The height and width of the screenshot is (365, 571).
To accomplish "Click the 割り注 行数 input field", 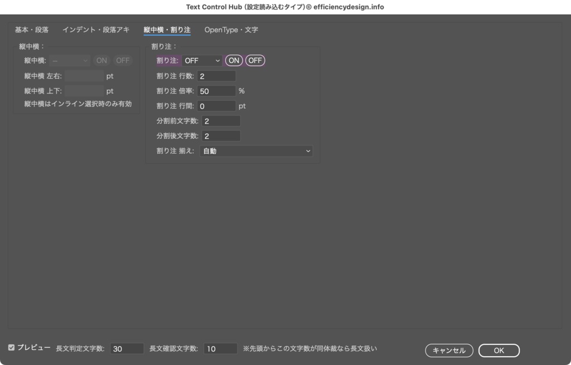I will click(x=216, y=76).
